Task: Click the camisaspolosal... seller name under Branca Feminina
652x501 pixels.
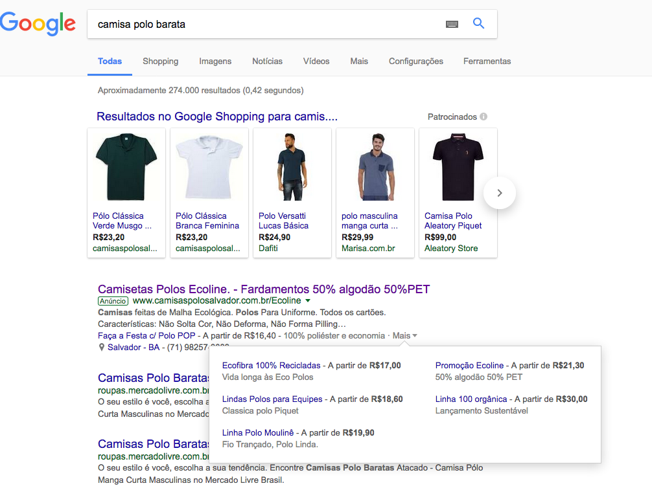Action: (207, 249)
